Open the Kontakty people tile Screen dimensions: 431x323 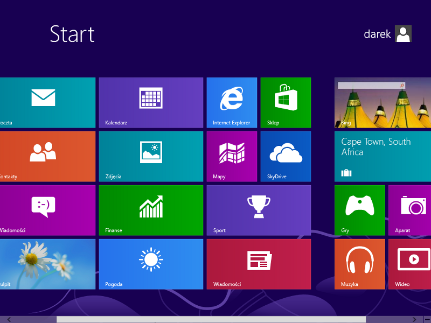pos(47,156)
